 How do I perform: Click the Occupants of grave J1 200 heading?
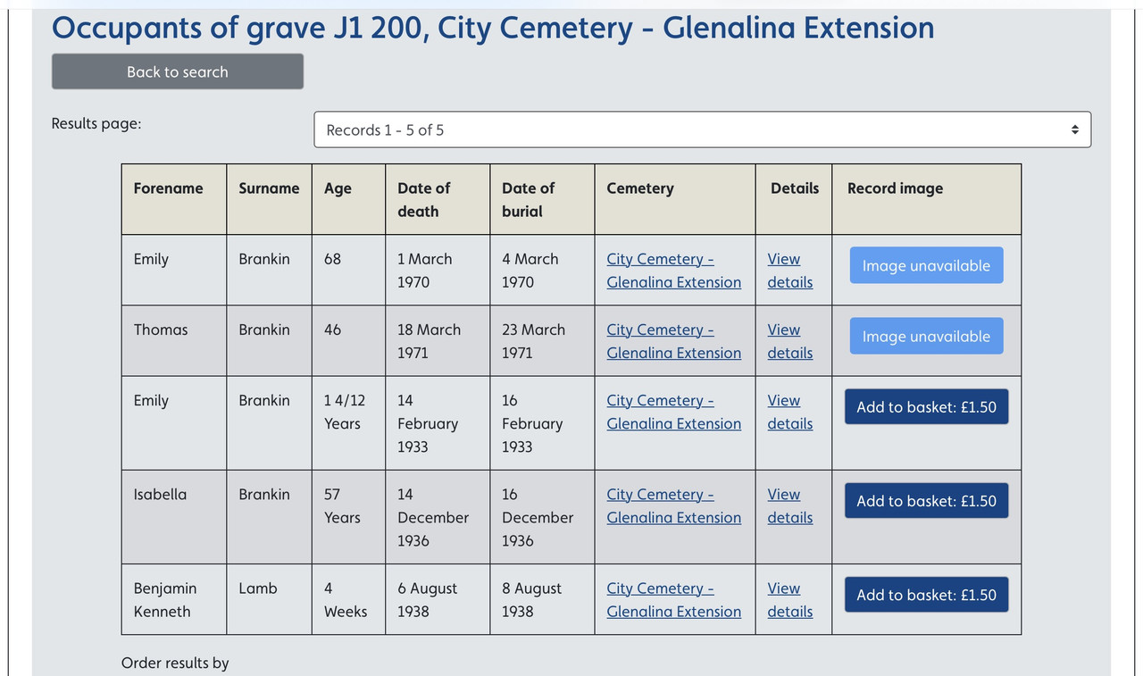pos(493,28)
